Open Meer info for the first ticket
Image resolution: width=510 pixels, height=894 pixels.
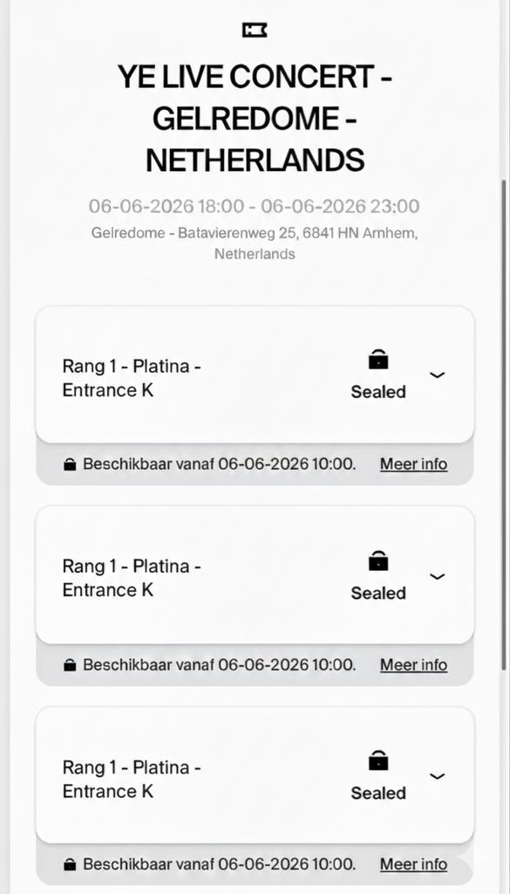(413, 464)
